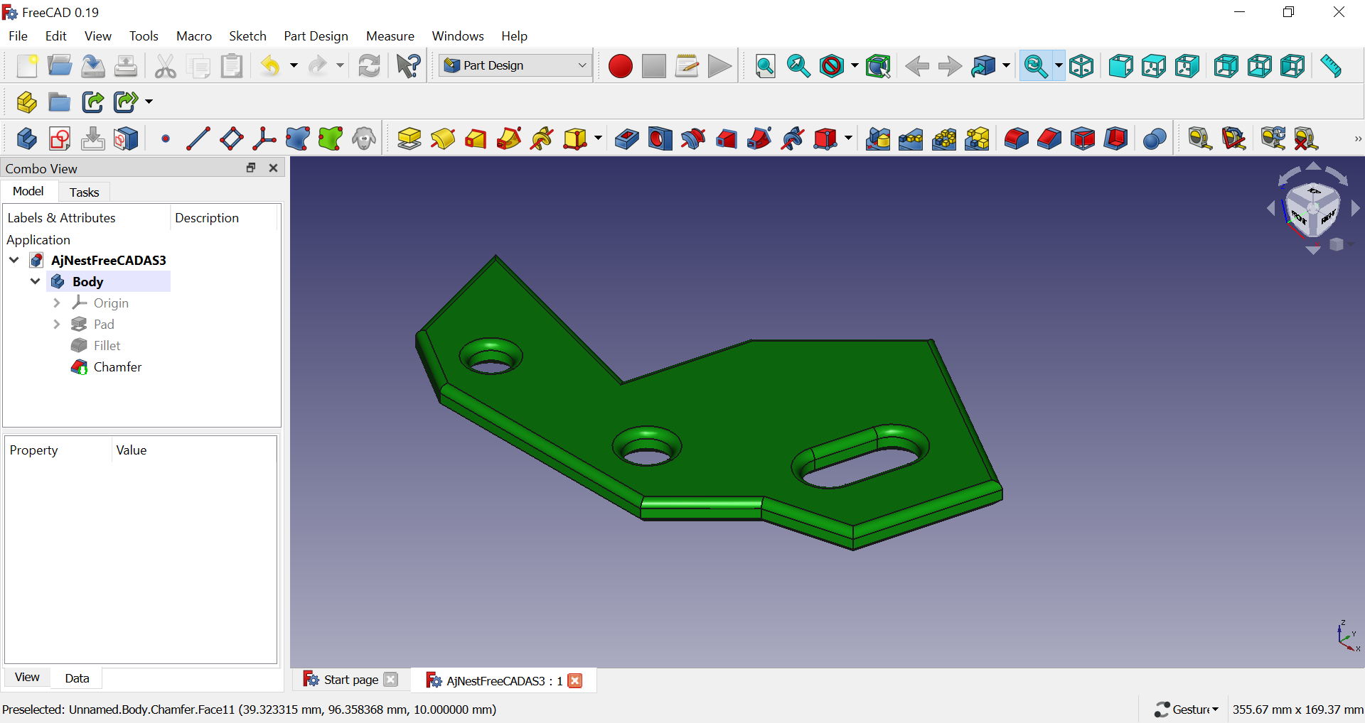Start macro recording with red button
The height and width of the screenshot is (723, 1365).
click(x=620, y=66)
